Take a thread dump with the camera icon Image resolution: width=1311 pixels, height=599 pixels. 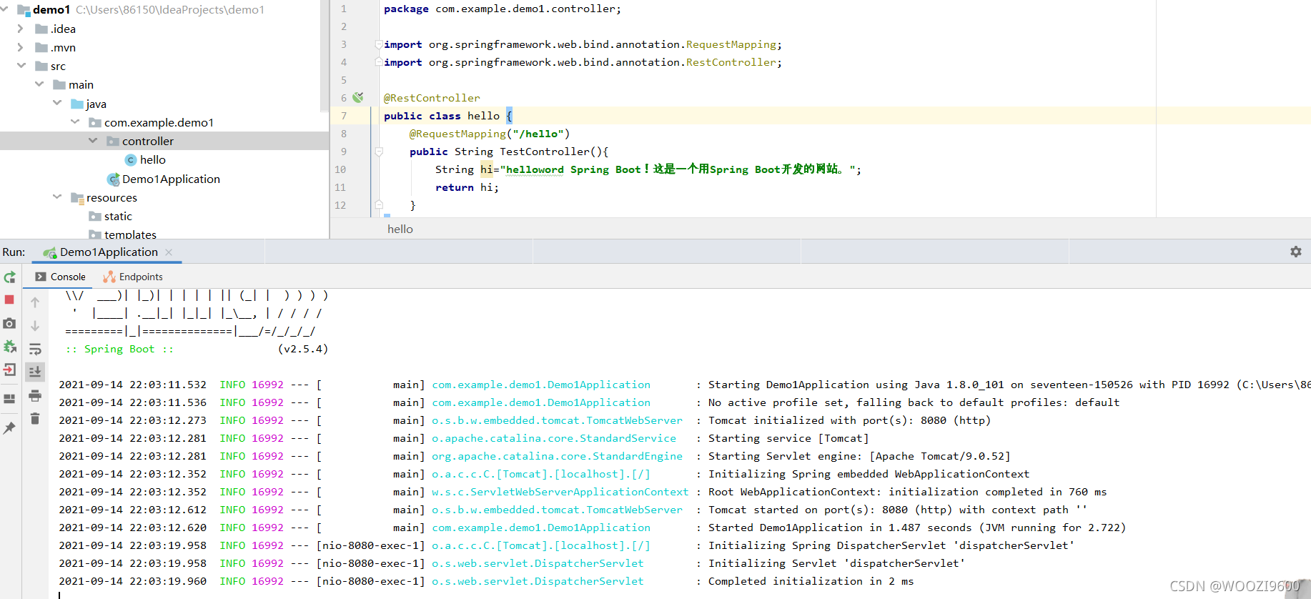click(9, 323)
